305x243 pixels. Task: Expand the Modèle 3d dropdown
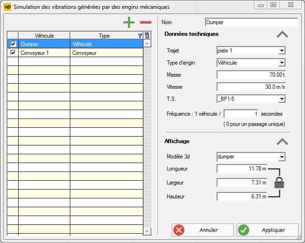point(282,157)
